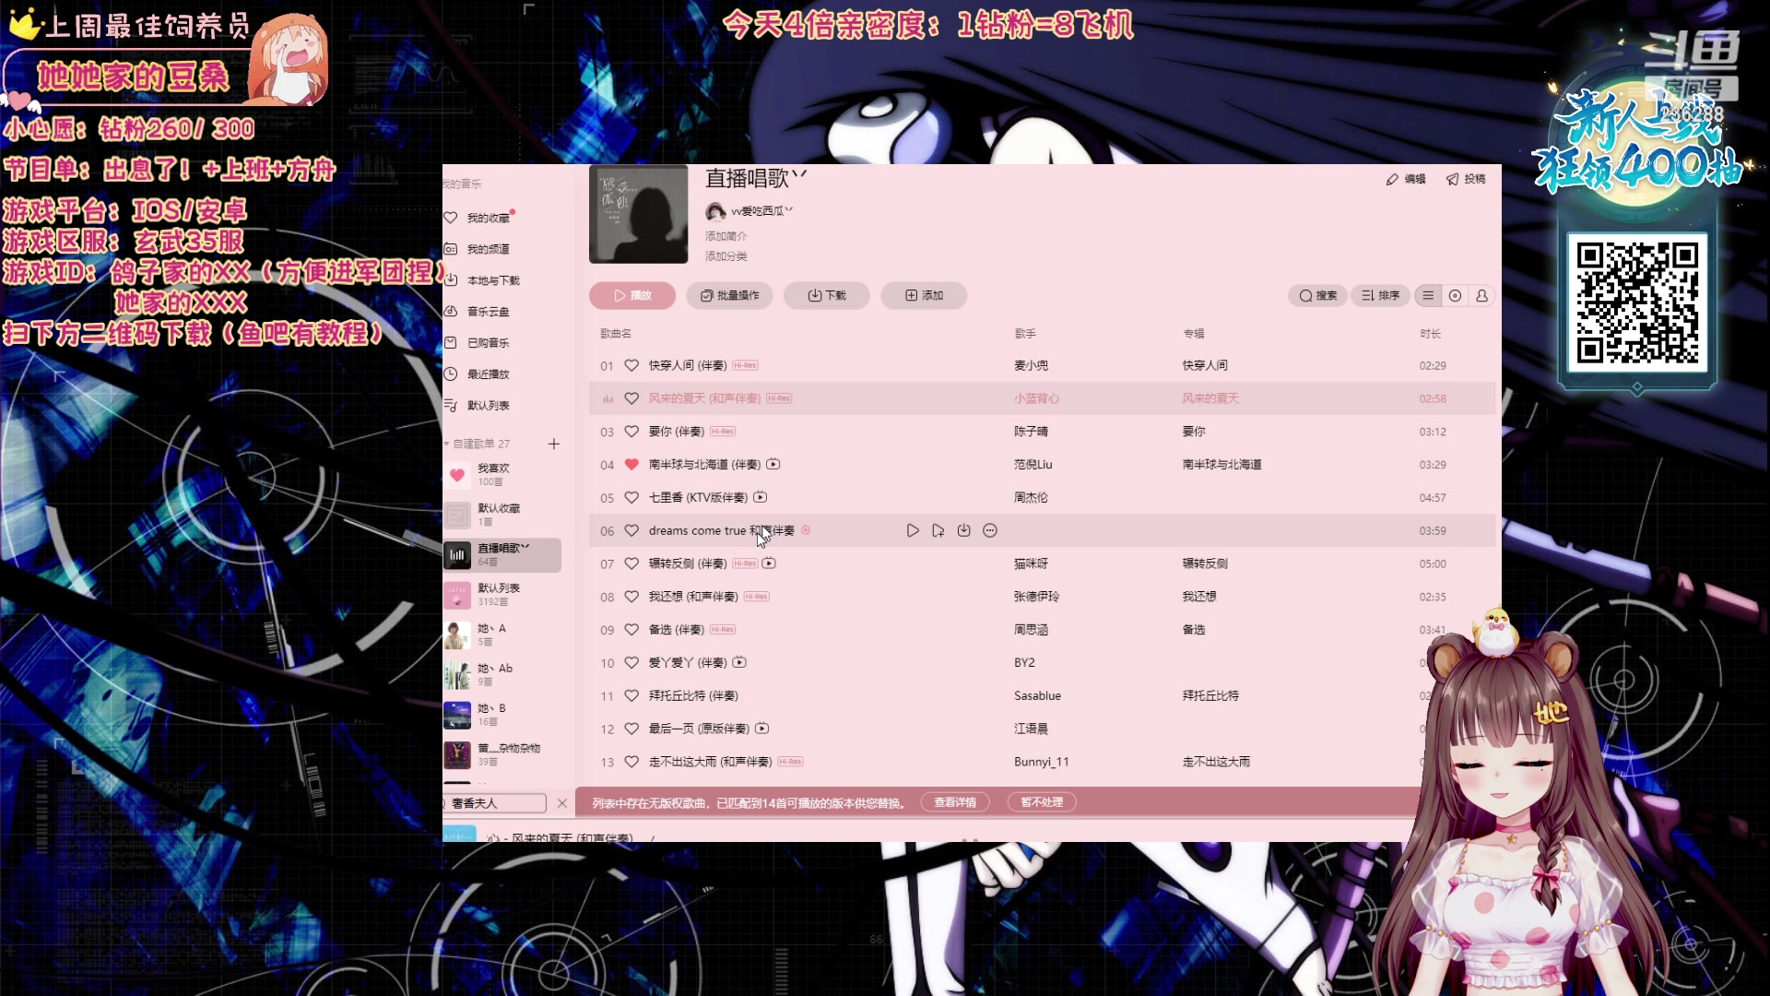
Task: Download dreams come true via row icon
Action: pos(963,530)
